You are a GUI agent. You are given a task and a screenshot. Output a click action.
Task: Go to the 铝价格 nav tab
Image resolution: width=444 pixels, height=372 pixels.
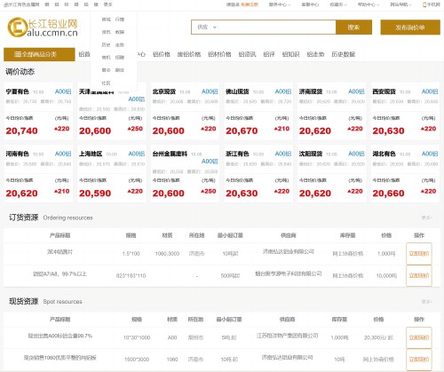pyautogui.click(x=162, y=54)
